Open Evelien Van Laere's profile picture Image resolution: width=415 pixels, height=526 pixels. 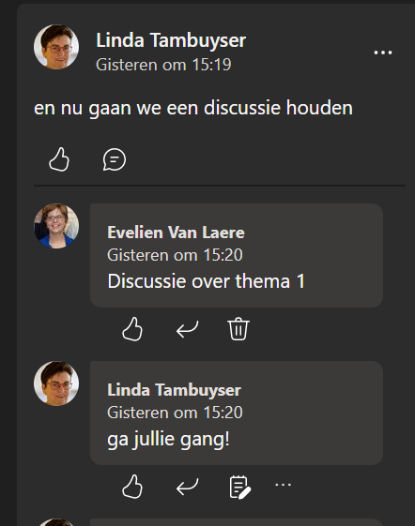56,226
